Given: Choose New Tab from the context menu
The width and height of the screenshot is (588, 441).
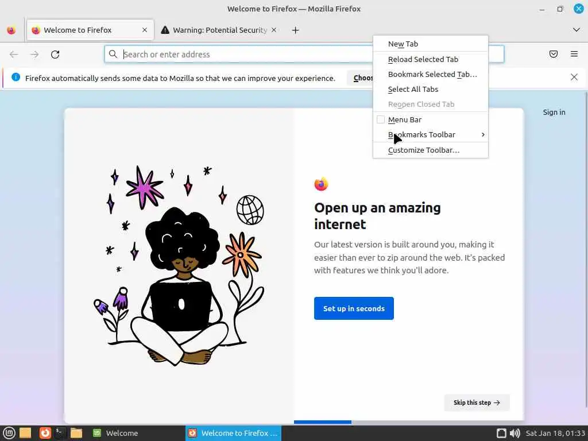Looking at the screenshot, I should (x=431, y=44).
